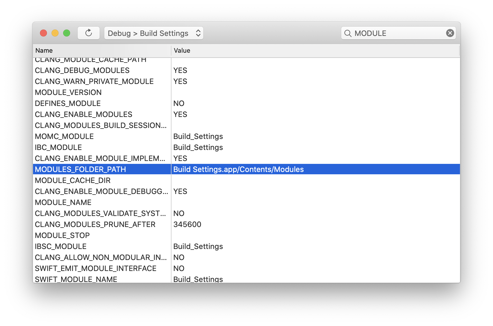Select the CLANG_ENABLE_MODULES setting row
Image resolution: width=493 pixels, height=326 pixels.
84,114
